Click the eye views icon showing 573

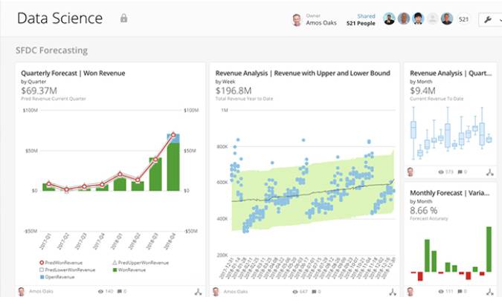[x=441, y=172]
